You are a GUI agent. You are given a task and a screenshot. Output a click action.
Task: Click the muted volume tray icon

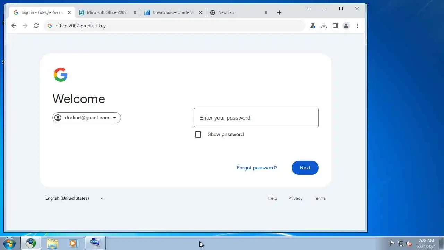coord(409,243)
